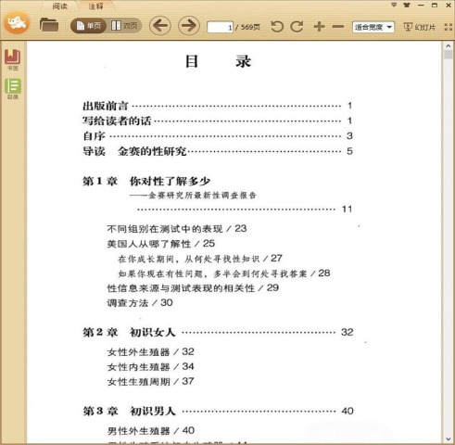Image resolution: width=455 pixels, height=445 pixels.
Task: Click the vertical scrollbar thumb
Action: pos(449,55)
